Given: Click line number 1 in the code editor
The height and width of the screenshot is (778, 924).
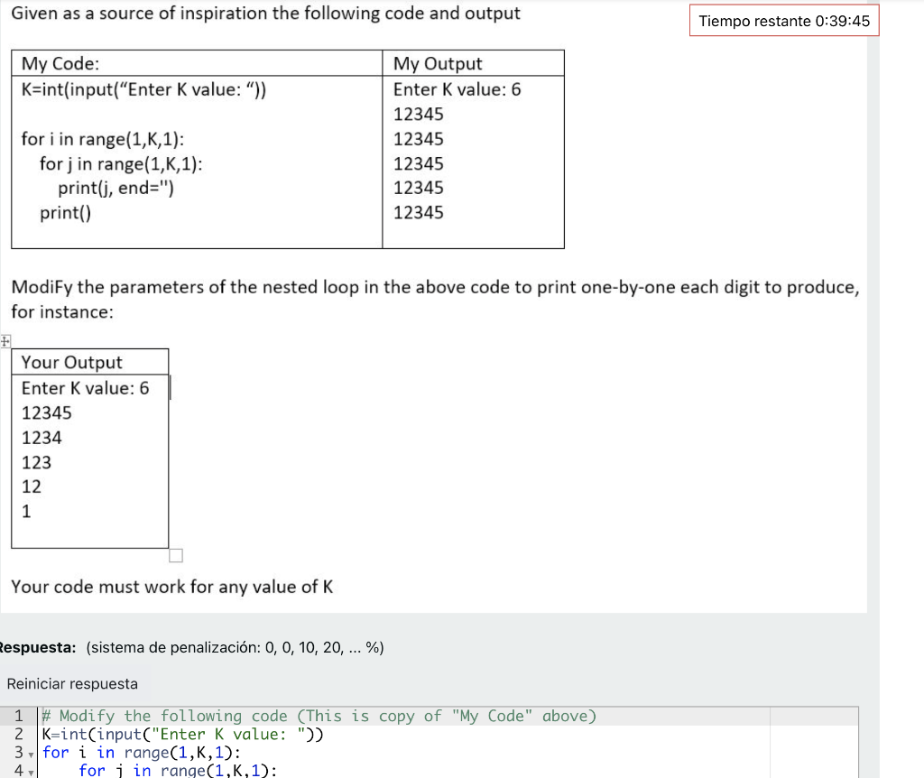Looking at the screenshot, I should point(20,716).
